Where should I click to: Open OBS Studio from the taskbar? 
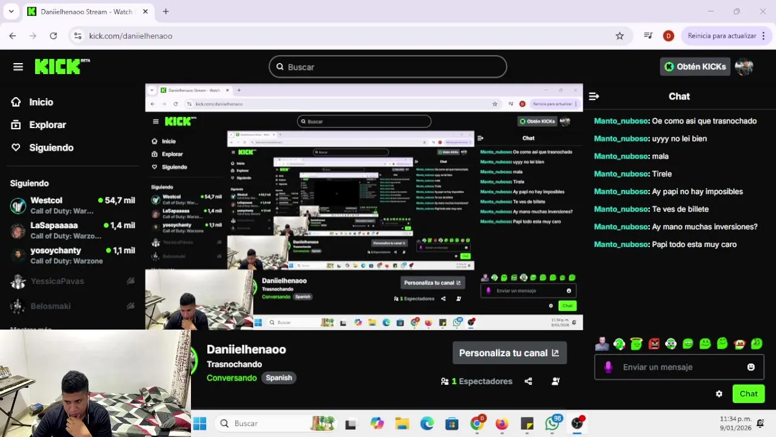click(577, 423)
